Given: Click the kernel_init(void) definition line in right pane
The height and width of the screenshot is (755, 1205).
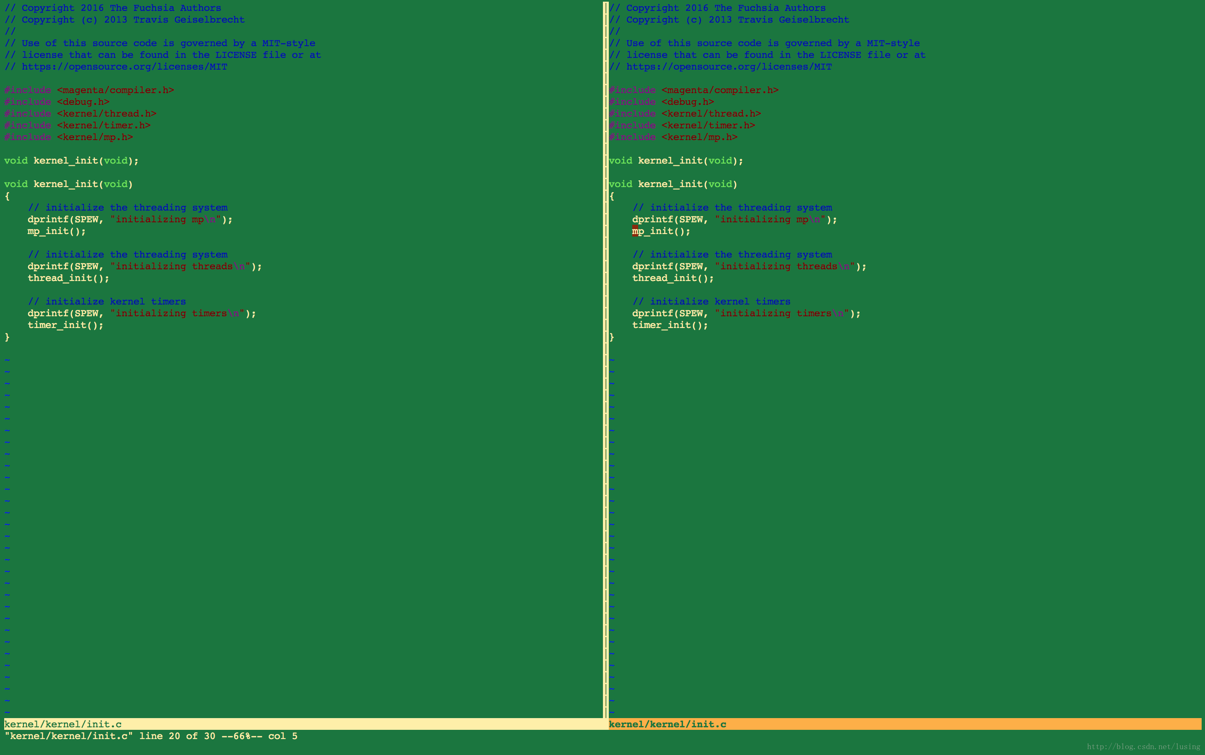Looking at the screenshot, I should 673,184.
